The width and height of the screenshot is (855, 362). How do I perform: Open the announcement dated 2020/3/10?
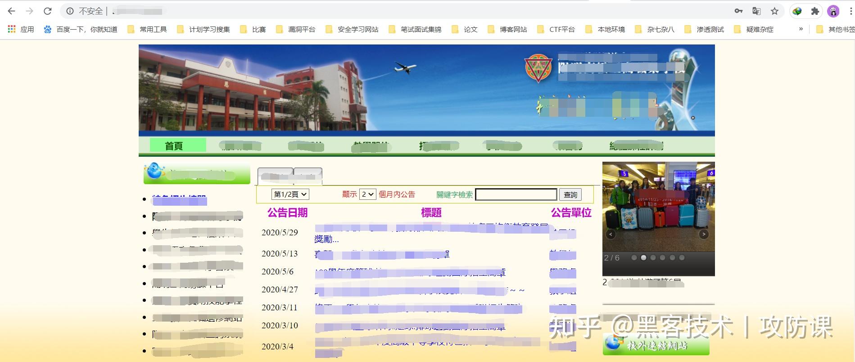(x=410, y=327)
